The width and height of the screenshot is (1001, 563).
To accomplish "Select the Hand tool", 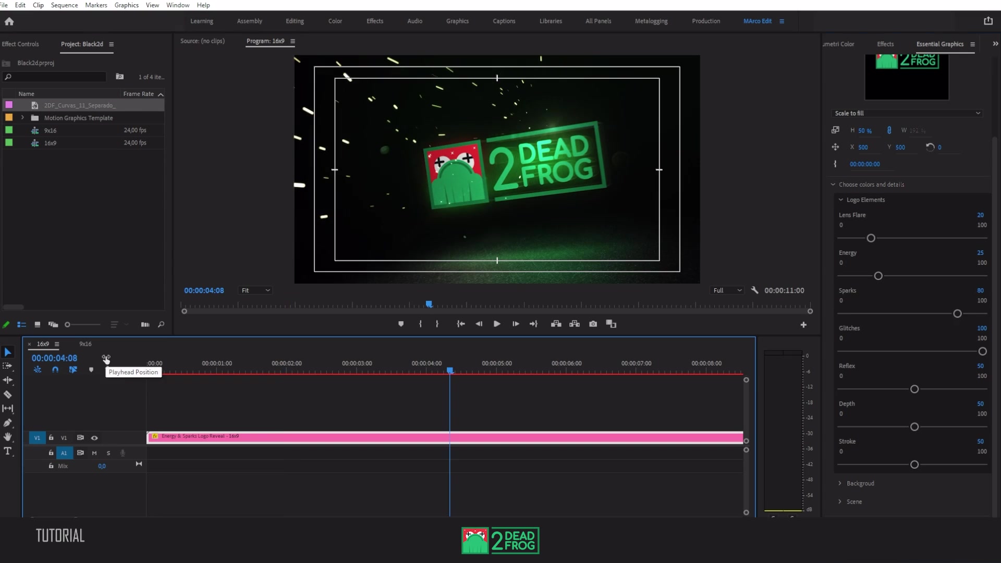I will (8, 437).
